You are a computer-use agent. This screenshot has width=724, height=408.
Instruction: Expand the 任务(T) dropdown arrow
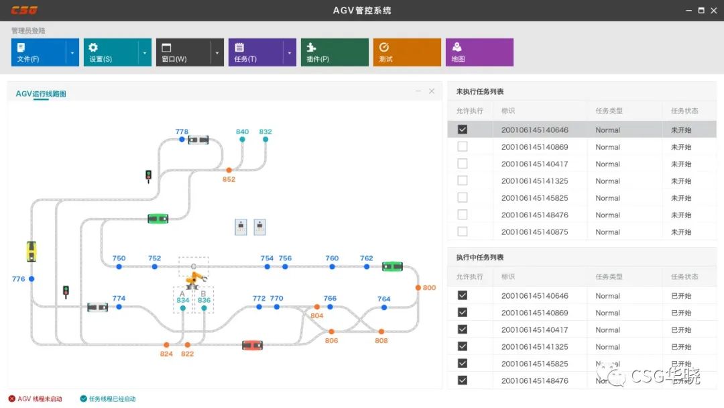click(289, 52)
